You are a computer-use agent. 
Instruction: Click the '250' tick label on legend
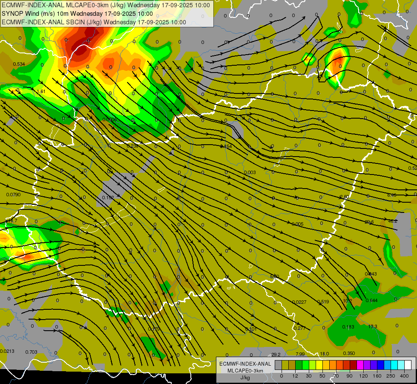tap(391, 376)
